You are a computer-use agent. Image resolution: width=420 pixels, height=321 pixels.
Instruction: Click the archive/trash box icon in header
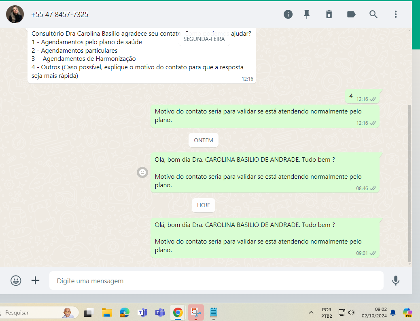tap(329, 14)
